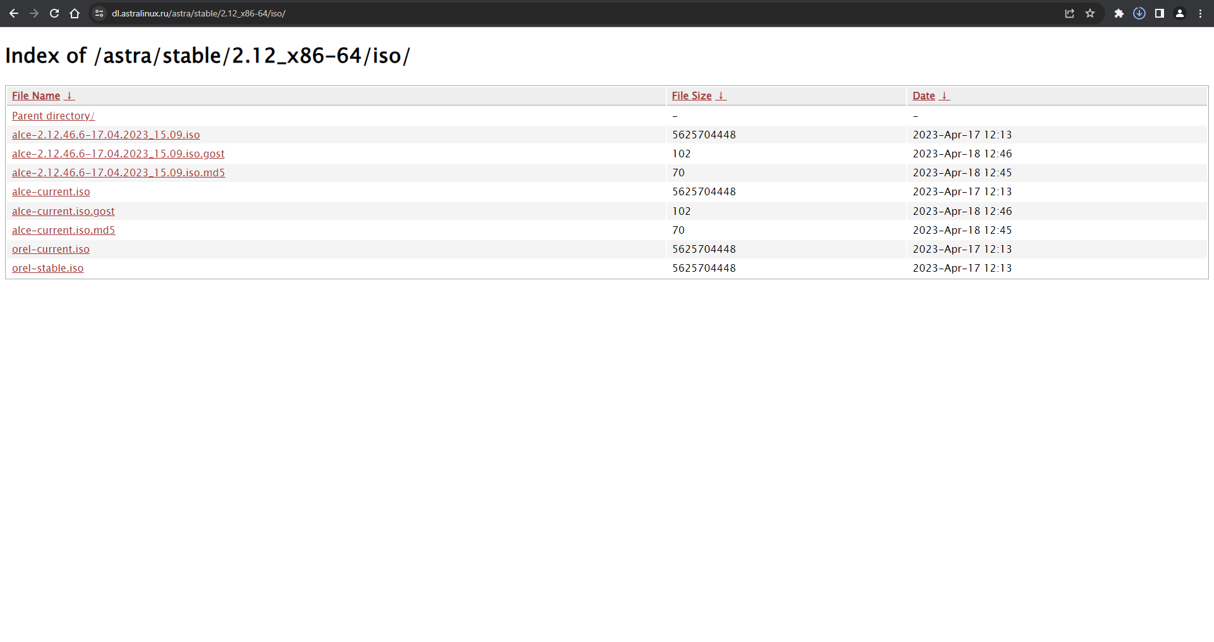Bookmark this page with star icon
Viewport: 1214px width, 642px height.
[1090, 13]
